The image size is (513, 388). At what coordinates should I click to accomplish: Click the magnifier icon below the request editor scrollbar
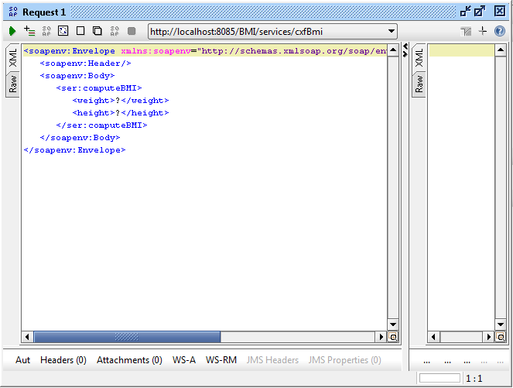coord(392,338)
